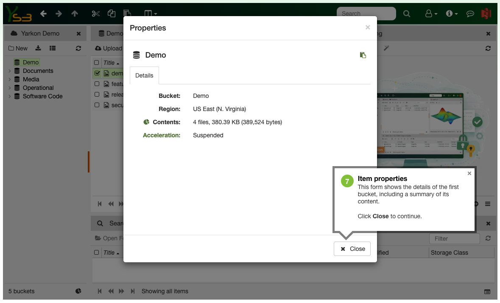Tick the select-all checkbox in Title header
The height and width of the screenshot is (303, 500).
pos(97,63)
